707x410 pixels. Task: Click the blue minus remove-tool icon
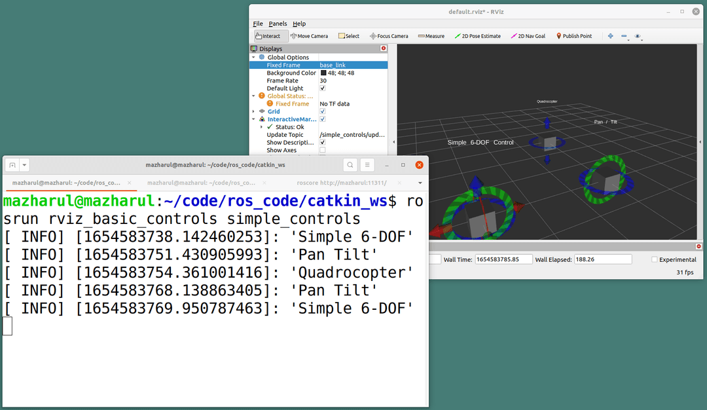click(x=624, y=36)
